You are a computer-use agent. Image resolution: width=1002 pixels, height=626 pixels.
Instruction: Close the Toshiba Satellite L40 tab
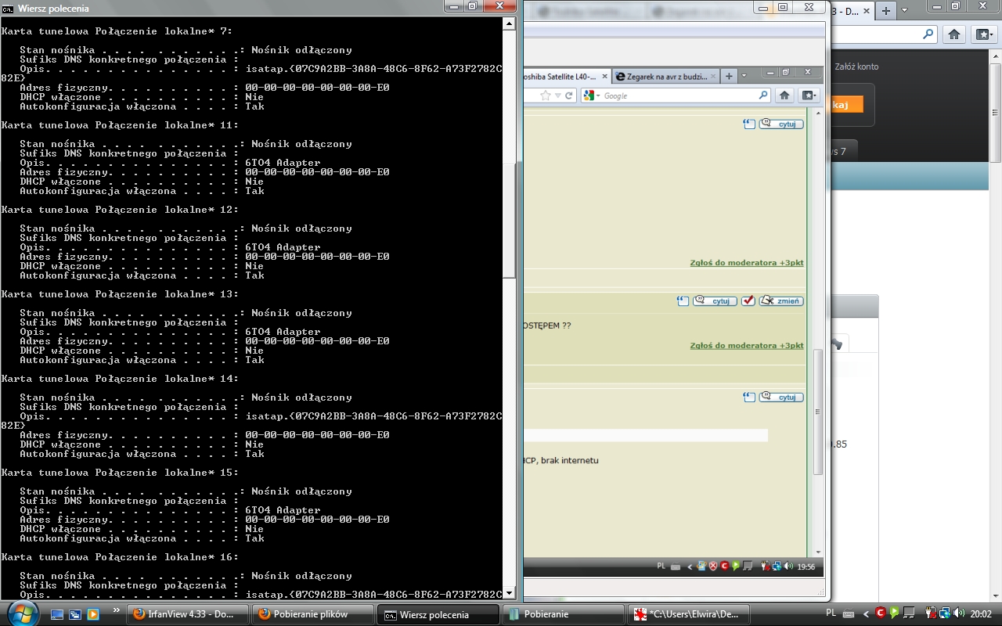604,77
